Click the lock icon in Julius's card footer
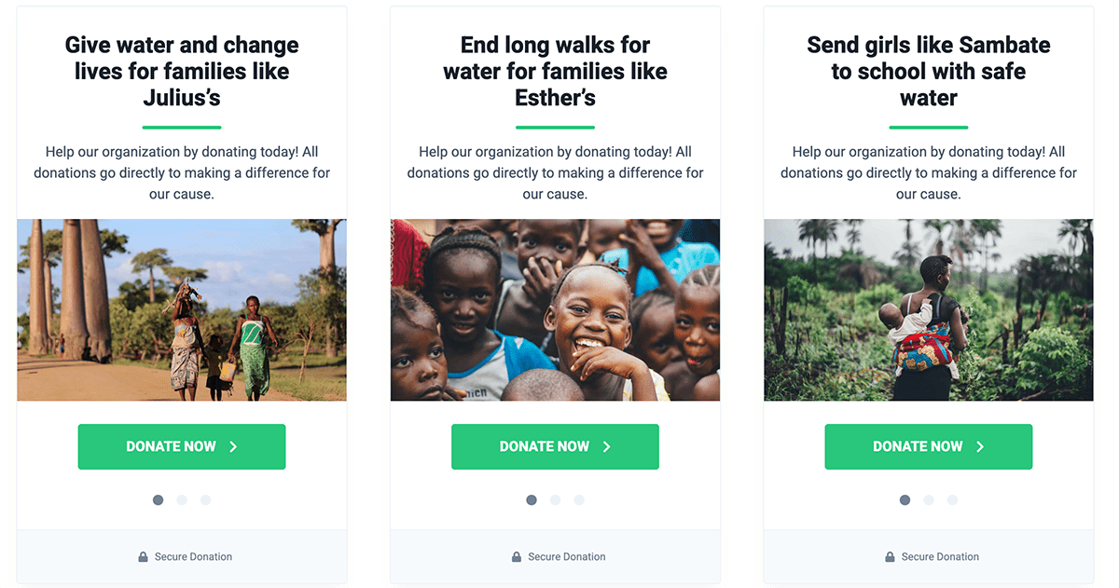 tap(143, 557)
